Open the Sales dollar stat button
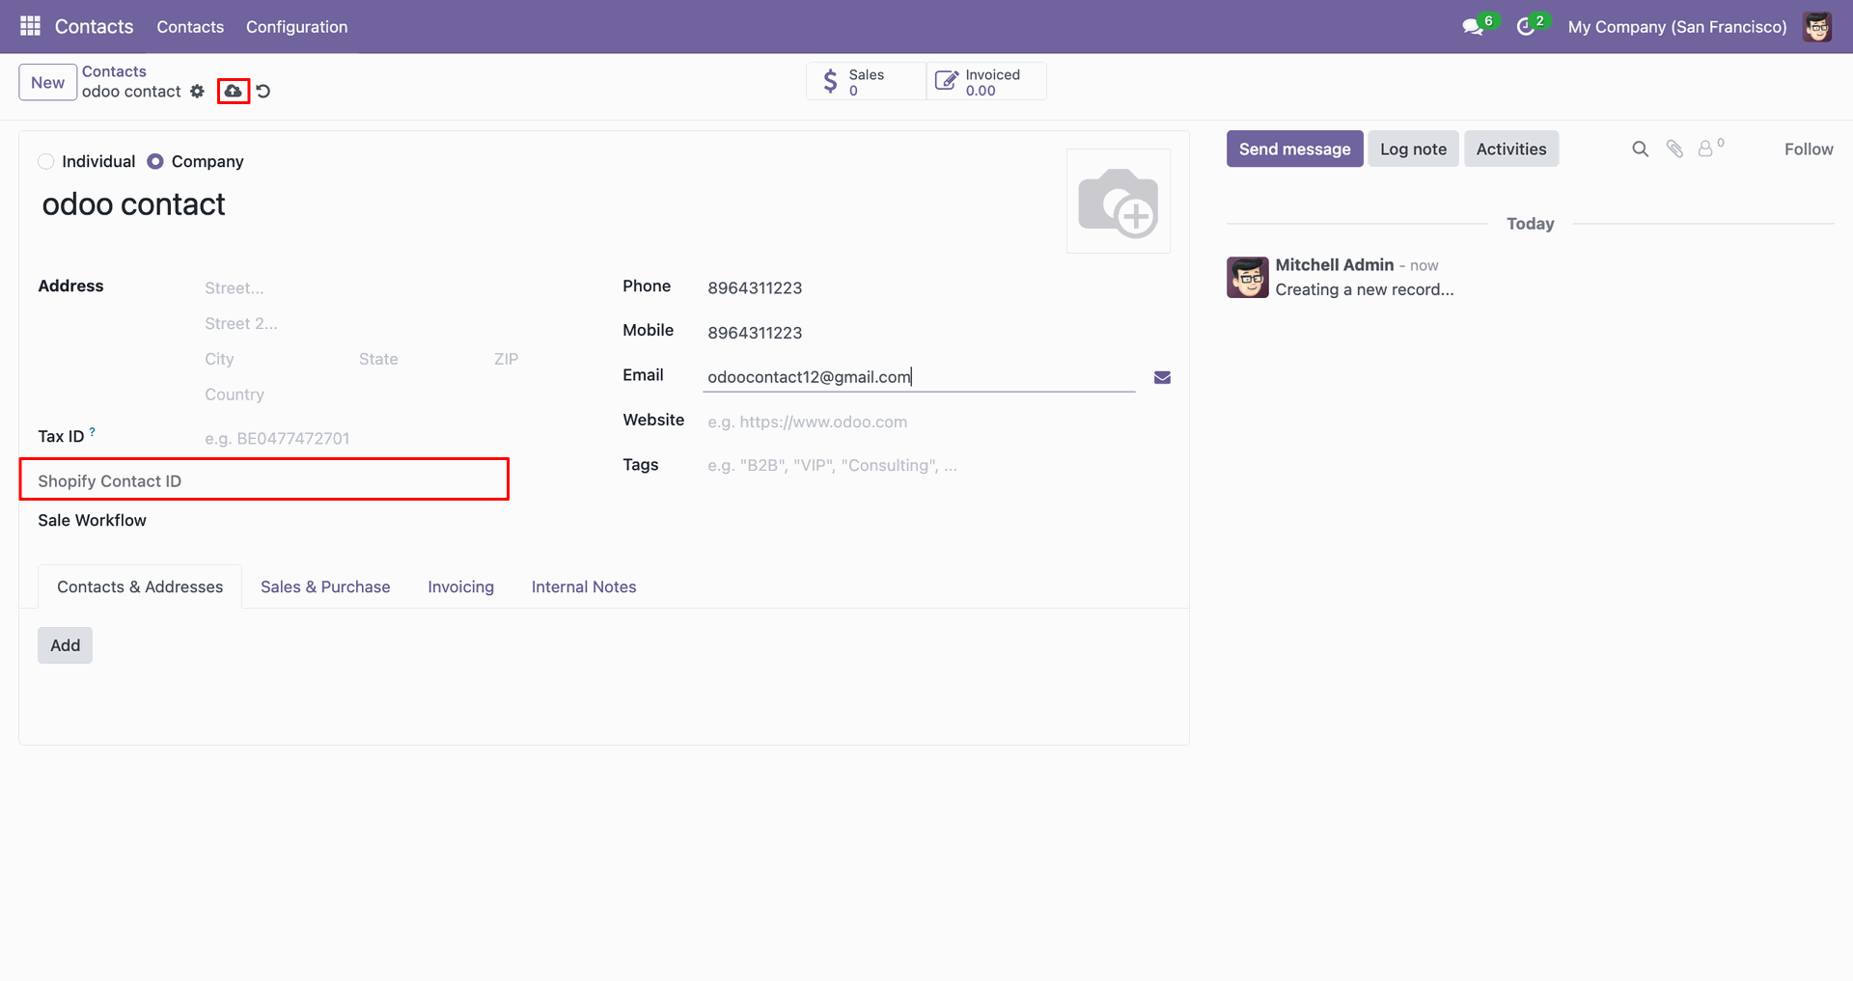Viewport: 1853px width, 981px height. tap(866, 82)
